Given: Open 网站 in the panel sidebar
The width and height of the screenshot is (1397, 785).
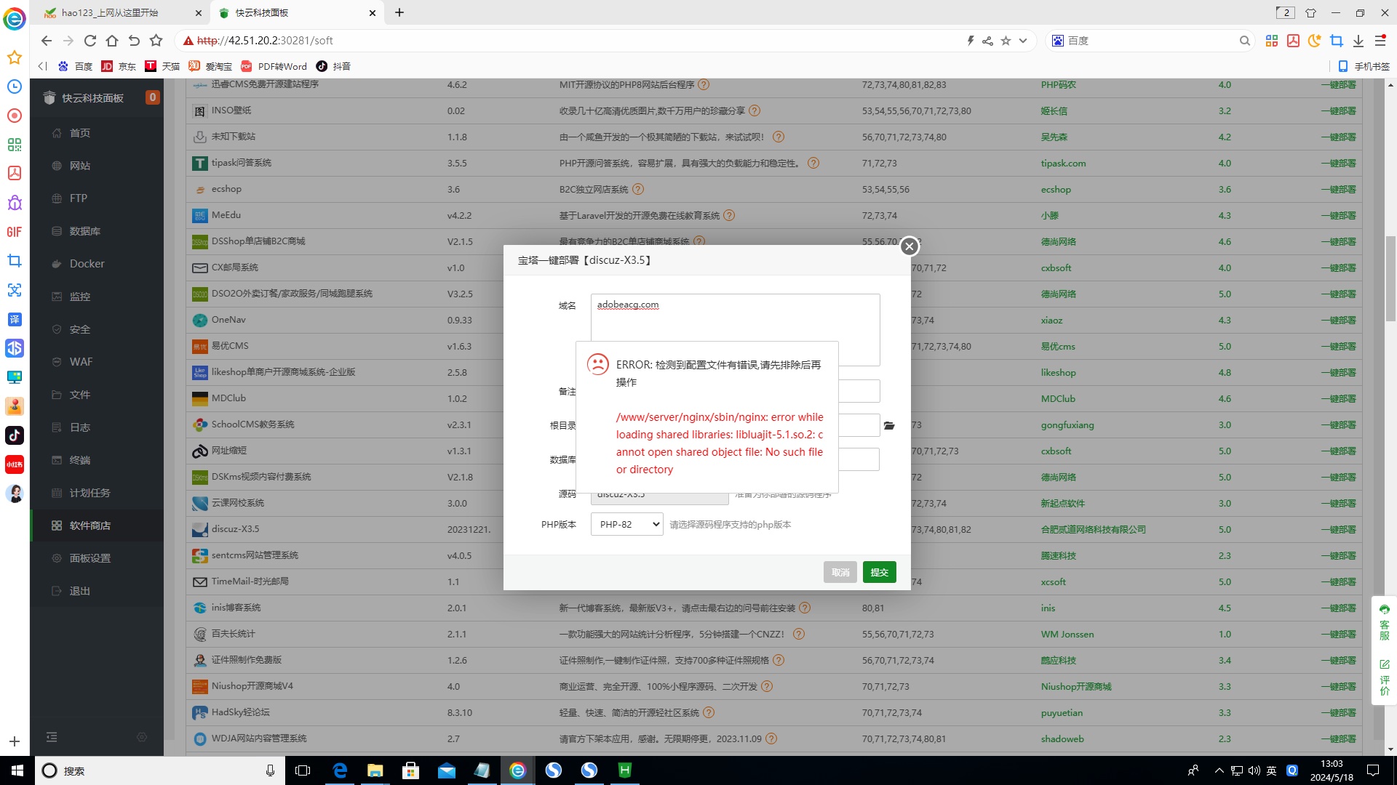Looking at the screenshot, I should [80, 166].
